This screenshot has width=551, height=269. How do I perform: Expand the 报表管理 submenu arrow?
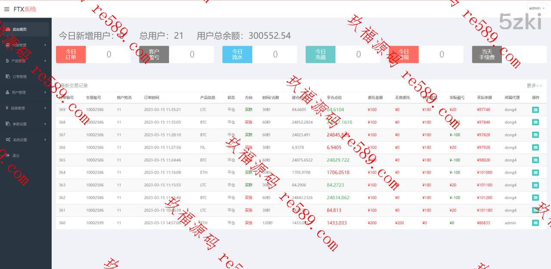coord(45,108)
